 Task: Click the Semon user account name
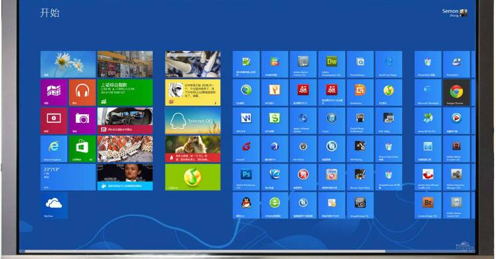pyautogui.click(x=450, y=11)
